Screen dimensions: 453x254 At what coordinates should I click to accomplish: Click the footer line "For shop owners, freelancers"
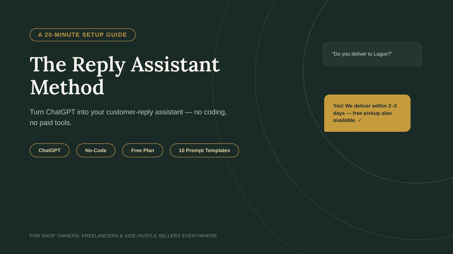coord(123,236)
